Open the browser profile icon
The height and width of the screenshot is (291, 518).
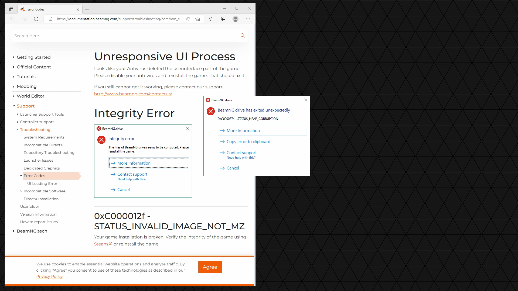[236, 19]
